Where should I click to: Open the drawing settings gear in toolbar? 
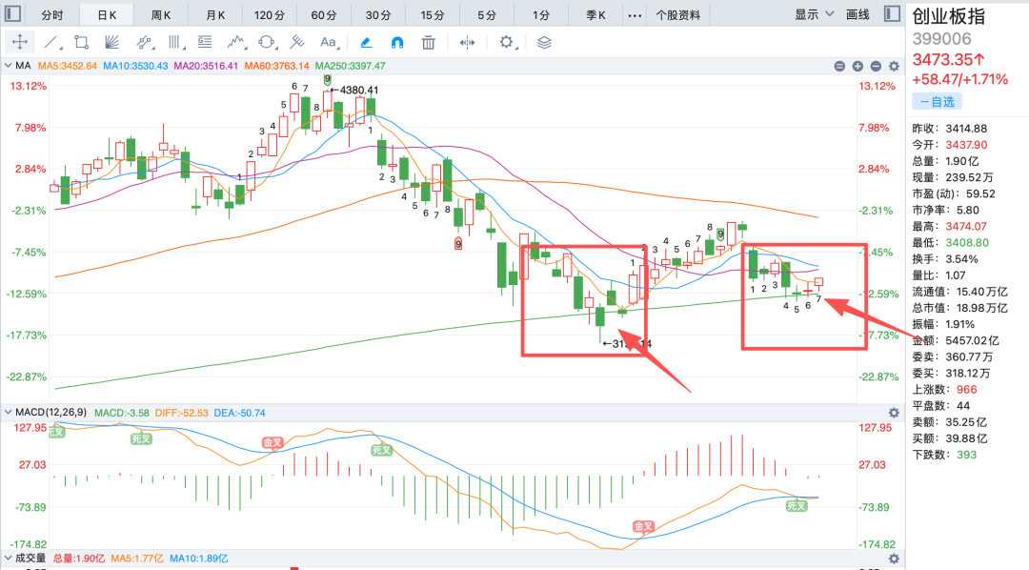click(x=507, y=43)
